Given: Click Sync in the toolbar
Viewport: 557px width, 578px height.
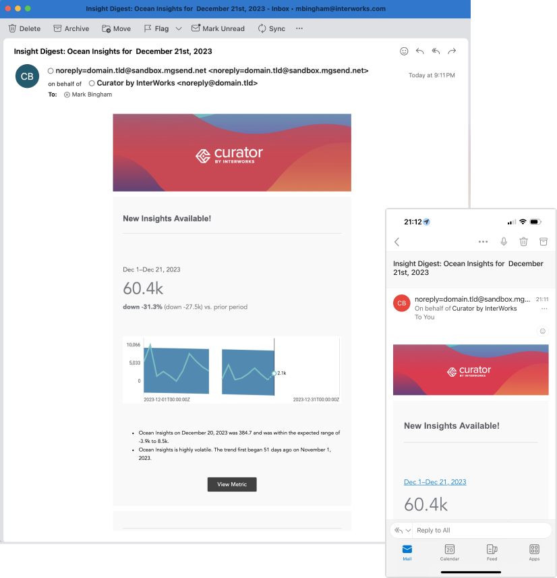Looking at the screenshot, I should tap(272, 28).
